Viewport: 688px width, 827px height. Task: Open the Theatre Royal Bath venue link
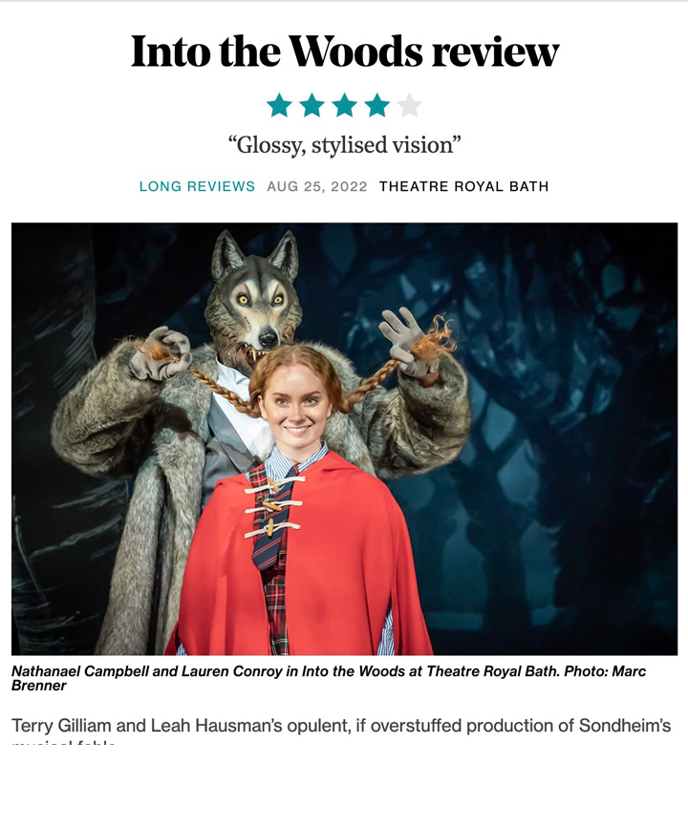(x=463, y=186)
